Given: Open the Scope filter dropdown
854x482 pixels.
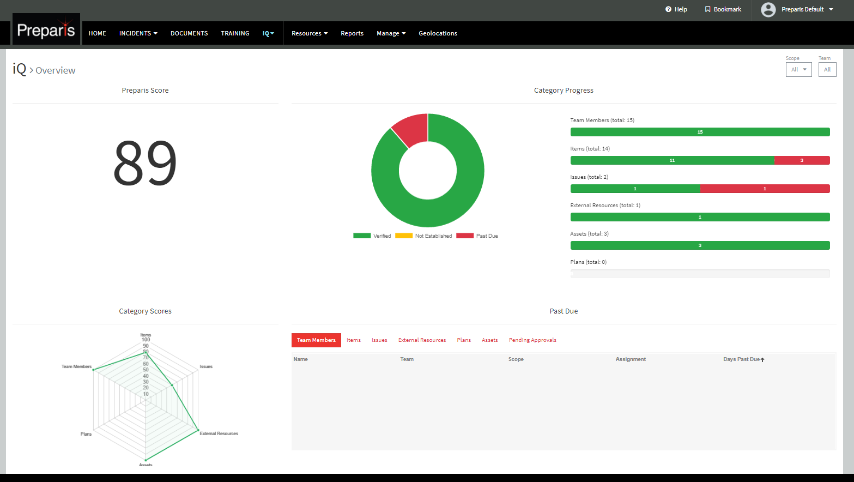Looking at the screenshot, I should (798, 69).
